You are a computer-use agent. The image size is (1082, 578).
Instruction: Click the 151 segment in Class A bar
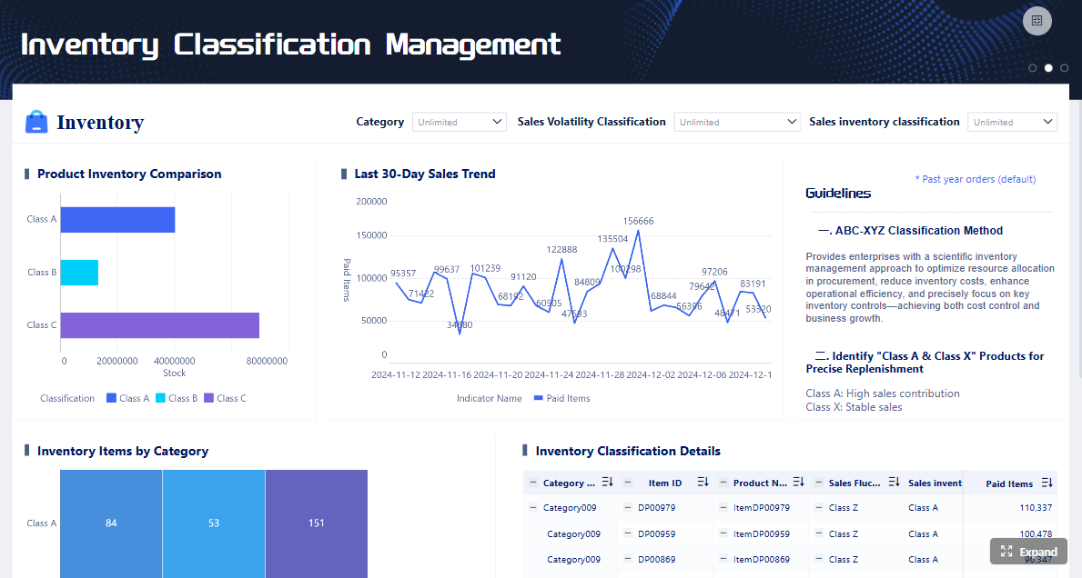[x=316, y=523]
